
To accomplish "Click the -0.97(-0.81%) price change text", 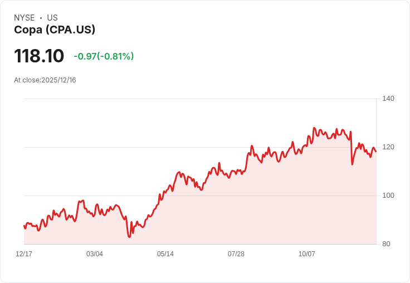I will pyautogui.click(x=104, y=56).
